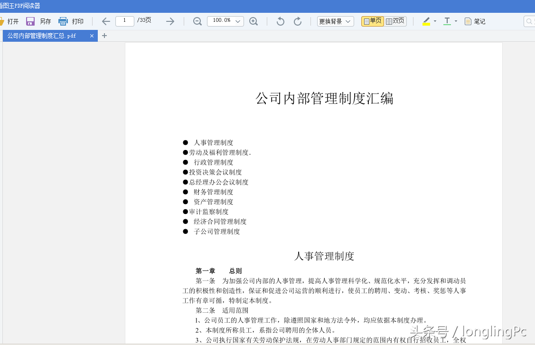The image size is (535, 345).
Task: Click the bullet item 审计监察制度
Action: (x=209, y=212)
